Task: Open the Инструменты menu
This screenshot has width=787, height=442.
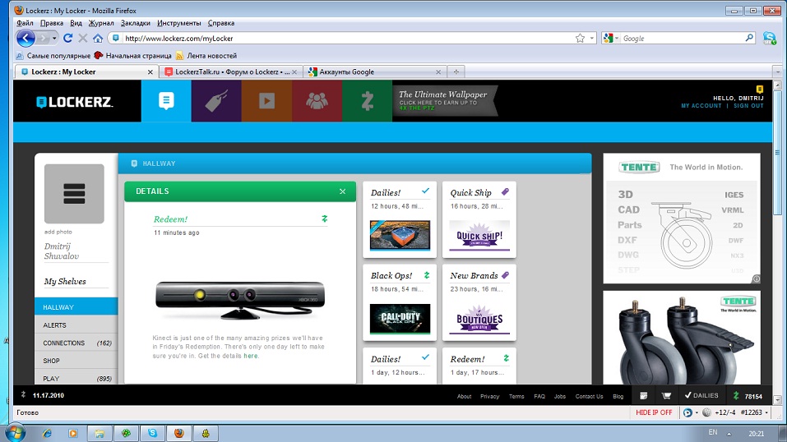Action: click(179, 23)
